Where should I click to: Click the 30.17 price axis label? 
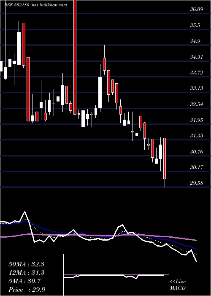point(197,167)
